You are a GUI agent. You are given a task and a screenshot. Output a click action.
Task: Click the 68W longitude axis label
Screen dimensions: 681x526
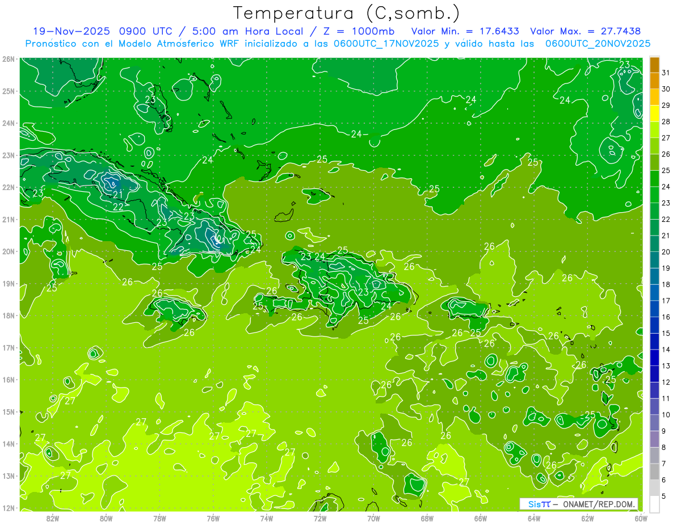click(427, 518)
